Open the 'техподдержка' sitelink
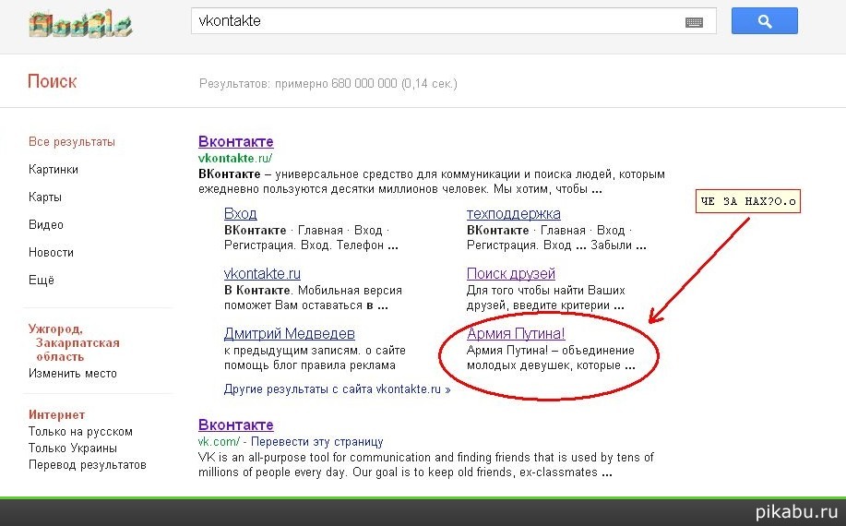This screenshot has height=526, width=846. pos(513,214)
